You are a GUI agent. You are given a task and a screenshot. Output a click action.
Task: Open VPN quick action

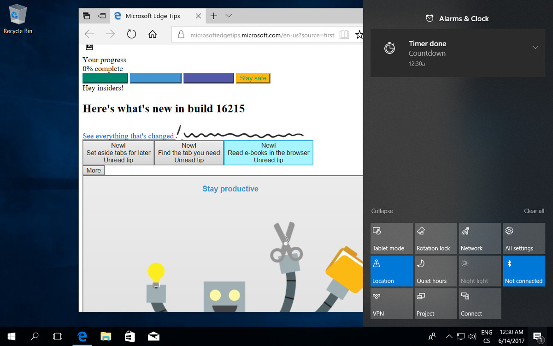tap(391, 304)
